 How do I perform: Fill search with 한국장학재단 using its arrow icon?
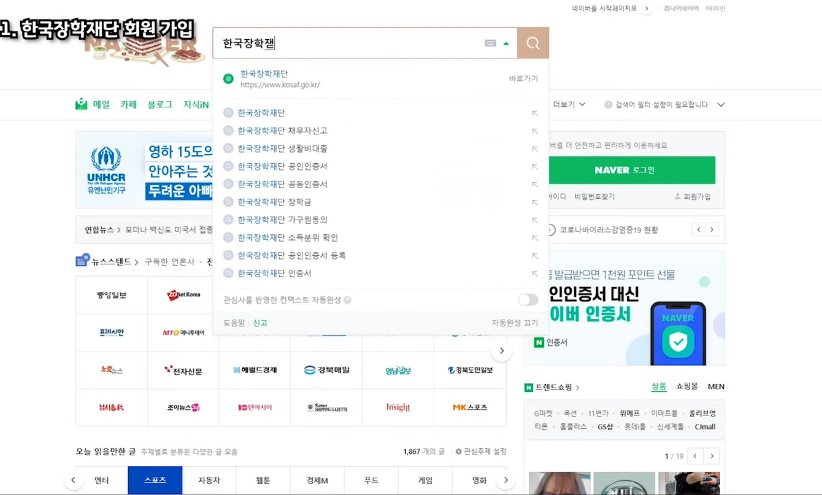[x=535, y=113]
